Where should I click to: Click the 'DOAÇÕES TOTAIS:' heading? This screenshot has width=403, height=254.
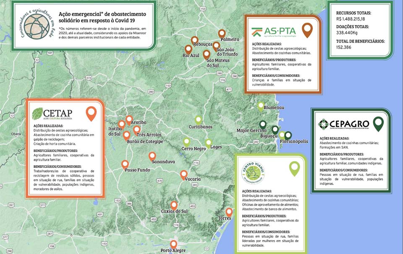pyautogui.click(x=352, y=27)
